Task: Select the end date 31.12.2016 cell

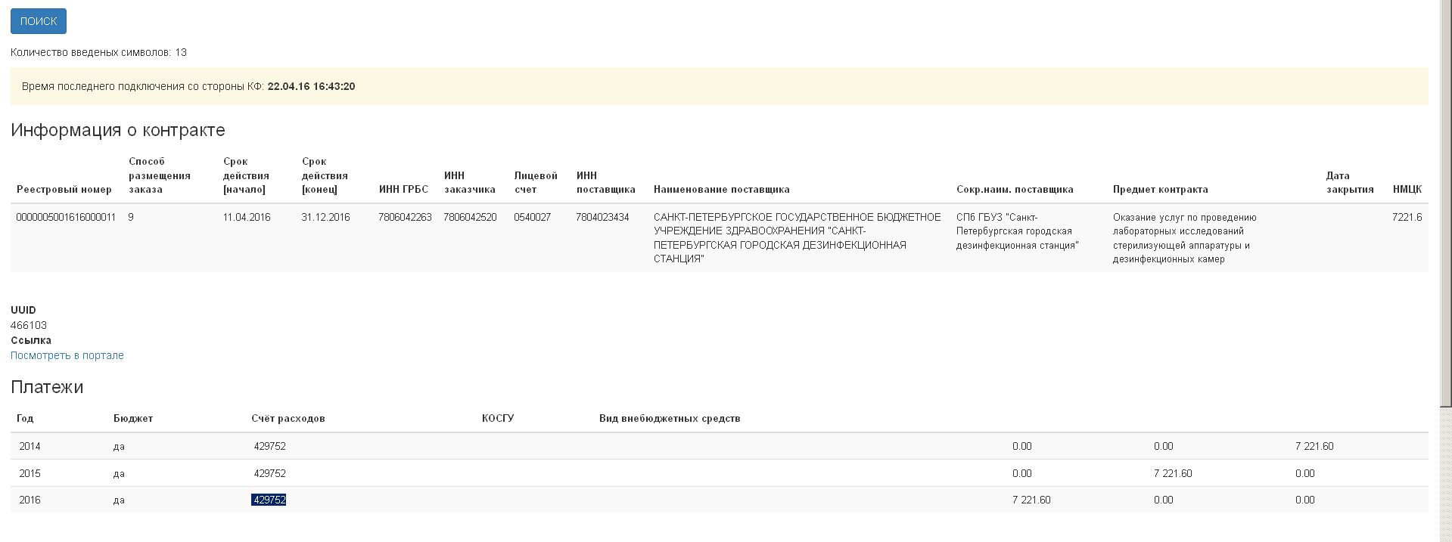Action: point(325,217)
